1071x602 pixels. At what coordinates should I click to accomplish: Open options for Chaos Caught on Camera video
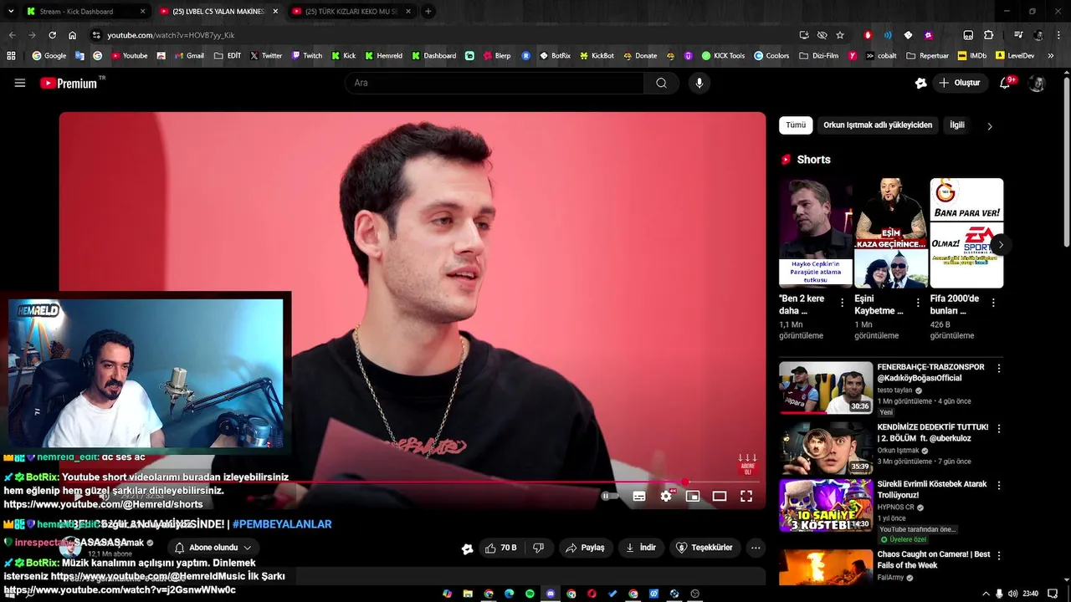pos(998,555)
